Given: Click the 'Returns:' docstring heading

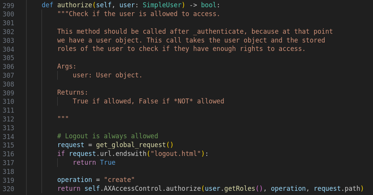Looking at the screenshot, I should point(73,92).
